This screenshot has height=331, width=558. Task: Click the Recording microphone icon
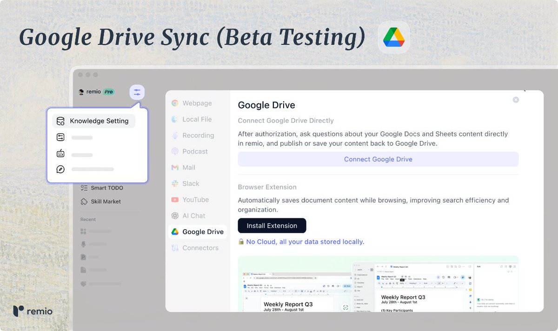click(175, 135)
